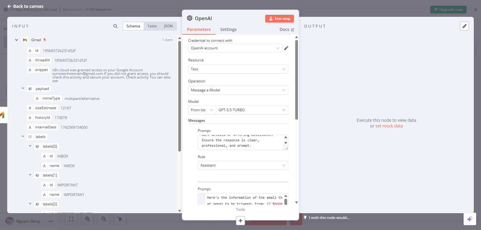Screen dimensions: 481x230
Task: Switch input view to Table
Action: point(152,26)
